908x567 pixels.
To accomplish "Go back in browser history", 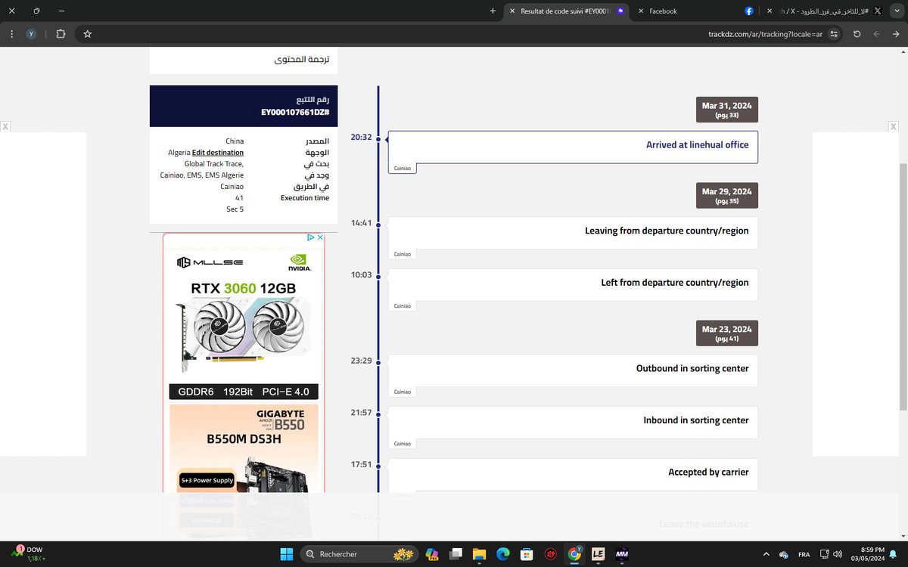I will click(876, 34).
